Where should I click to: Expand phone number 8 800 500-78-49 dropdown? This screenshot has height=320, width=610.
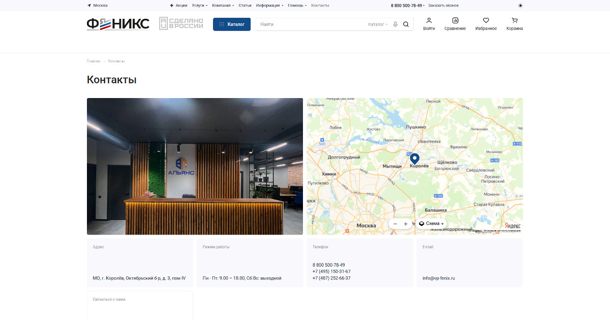tap(408, 6)
